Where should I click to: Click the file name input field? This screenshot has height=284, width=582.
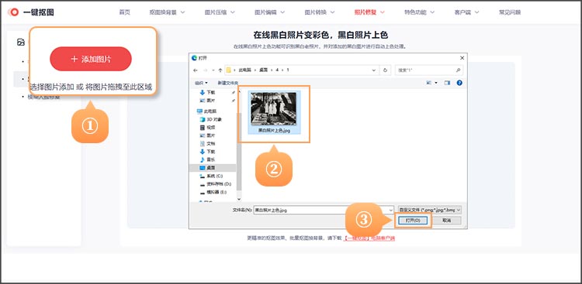[324, 210]
